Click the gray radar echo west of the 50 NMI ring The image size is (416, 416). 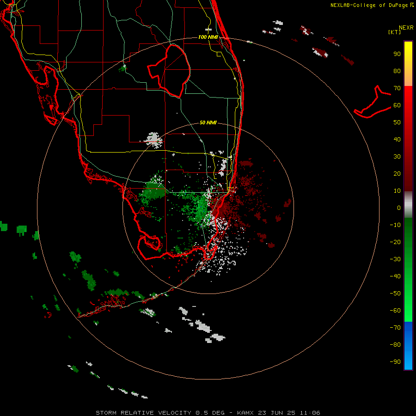pyautogui.click(x=153, y=140)
